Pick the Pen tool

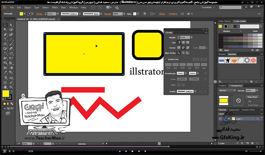pyautogui.click(x=5, y=34)
